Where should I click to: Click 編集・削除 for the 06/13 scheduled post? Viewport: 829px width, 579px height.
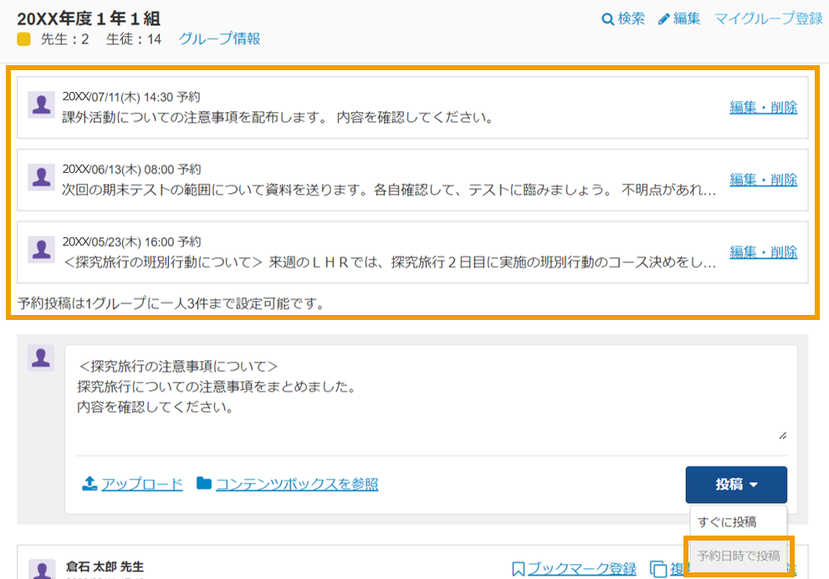tap(764, 180)
